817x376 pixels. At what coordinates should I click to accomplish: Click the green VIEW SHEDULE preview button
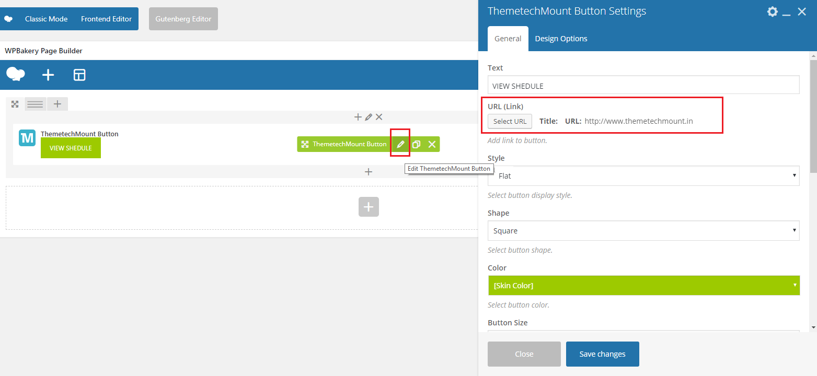pos(71,148)
